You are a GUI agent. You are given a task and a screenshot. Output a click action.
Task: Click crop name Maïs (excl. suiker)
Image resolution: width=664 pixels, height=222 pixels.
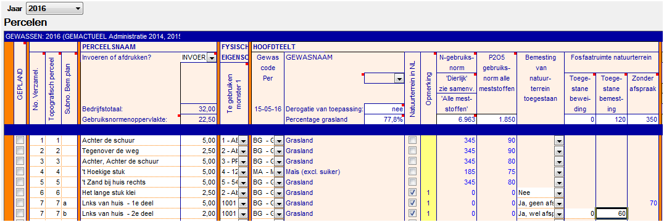pos(313,172)
